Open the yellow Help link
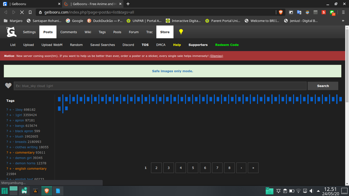Image resolution: width=349 pixels, height=196 pixels. tap(177, 45)
